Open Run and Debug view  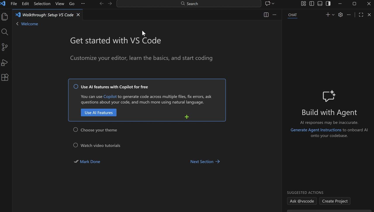point(5,62)
